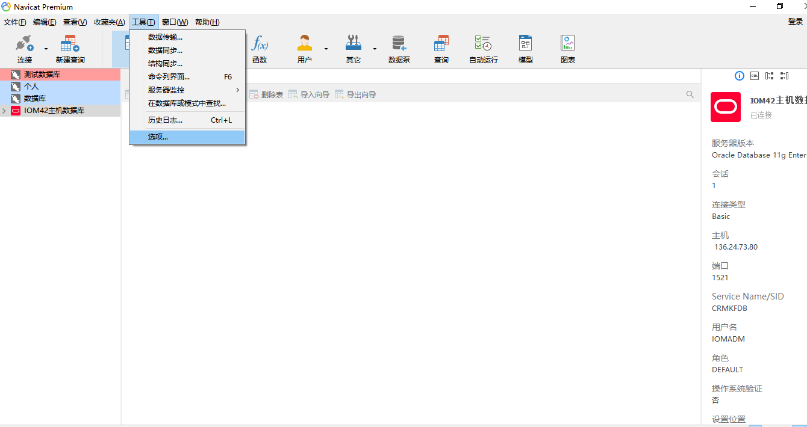807x427 pixels.
Task: Click the blue info icon on right panel
Action: (x=739, y=76)
